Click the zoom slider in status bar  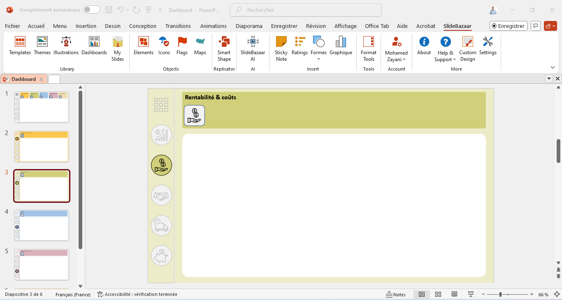point(500,294)
